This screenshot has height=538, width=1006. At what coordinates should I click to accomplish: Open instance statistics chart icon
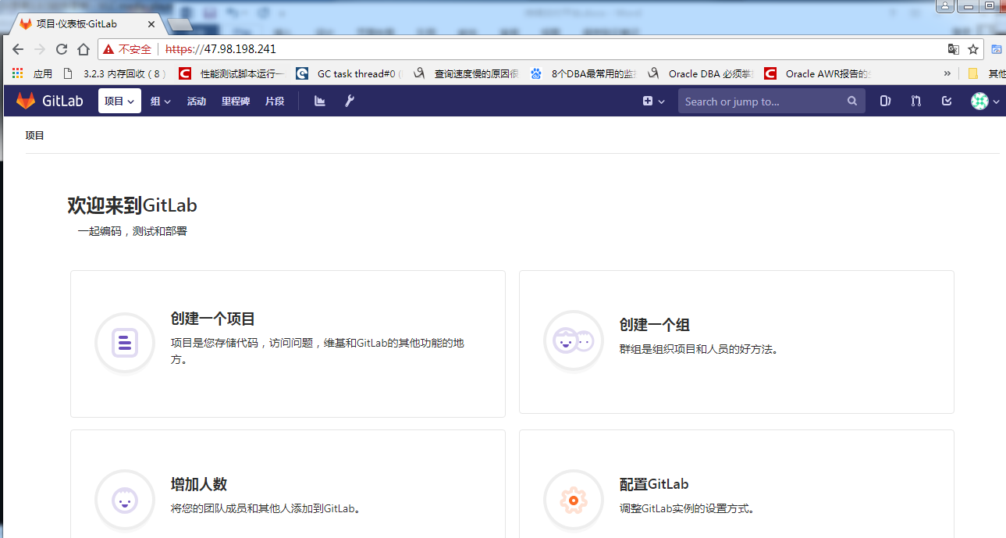[x=319, y=101]
